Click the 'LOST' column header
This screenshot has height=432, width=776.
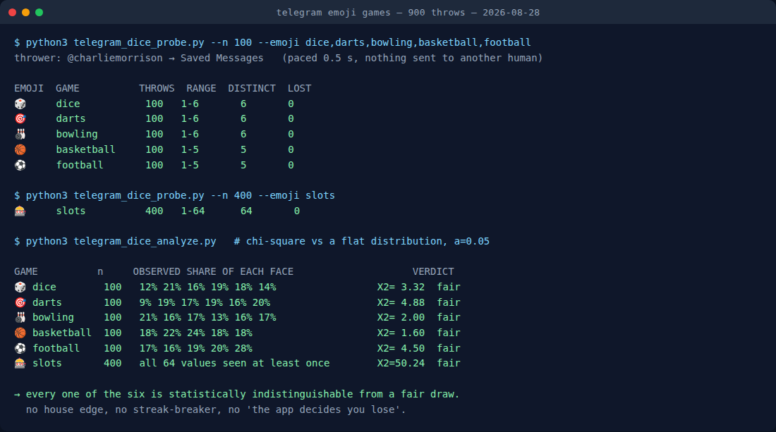[x=299, y=89]
